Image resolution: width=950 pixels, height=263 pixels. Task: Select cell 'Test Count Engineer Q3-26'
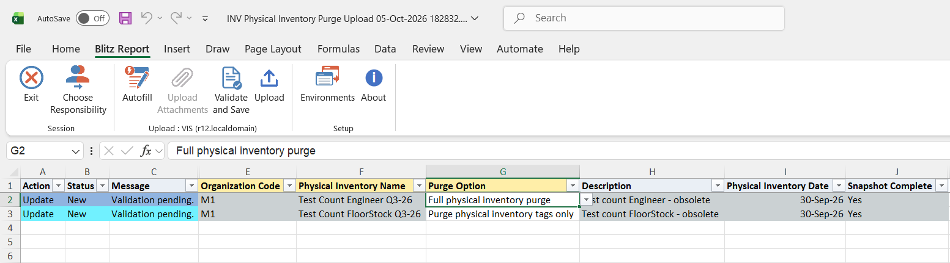(361, 200)
